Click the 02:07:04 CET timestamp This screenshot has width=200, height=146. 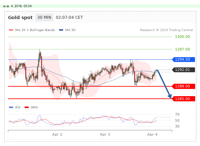(69, 17)
